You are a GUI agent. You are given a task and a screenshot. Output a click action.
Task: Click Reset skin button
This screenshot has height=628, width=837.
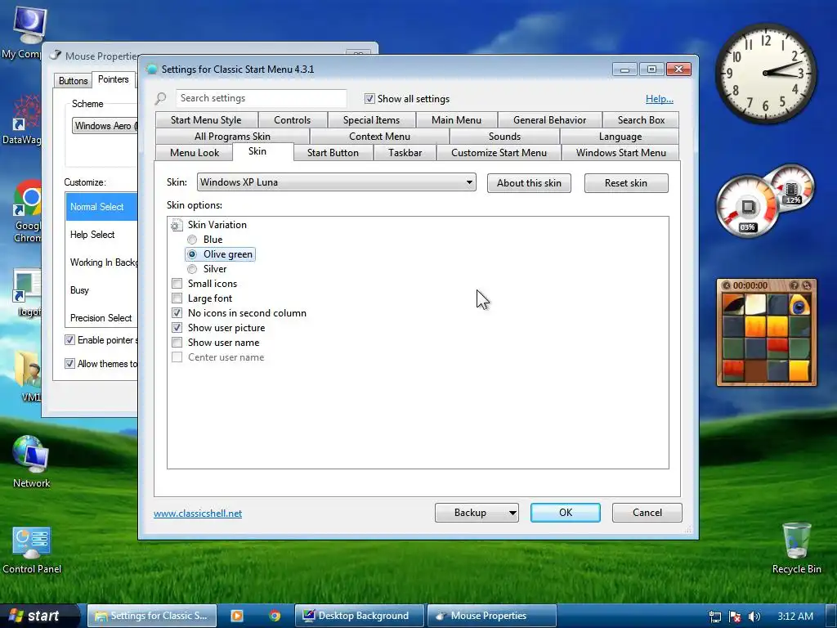(x=625, y=183)
